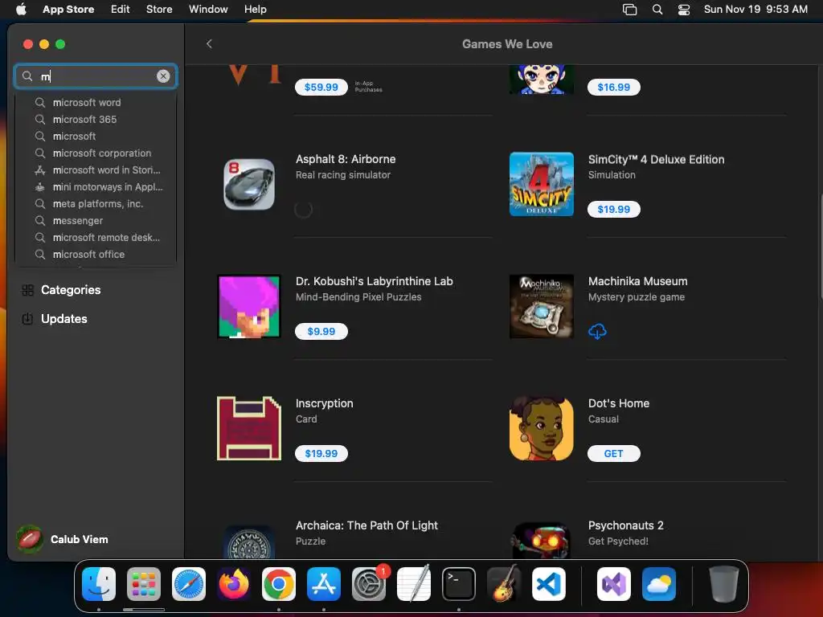Viewport: 823px width, 617px height.
Task: Open 'Psychonauts 2' title
Action: click(x=625, y=525)
